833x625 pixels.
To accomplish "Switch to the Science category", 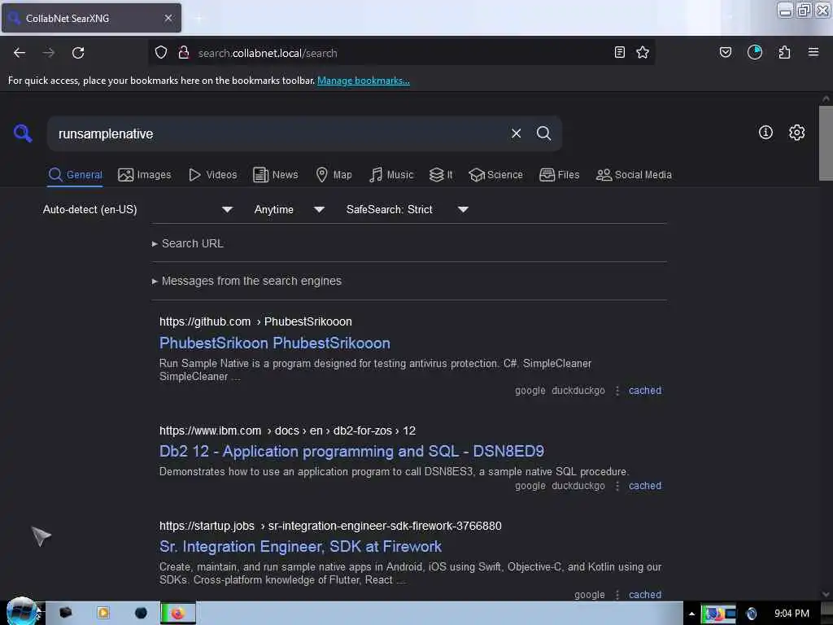I will coord(495,175).
